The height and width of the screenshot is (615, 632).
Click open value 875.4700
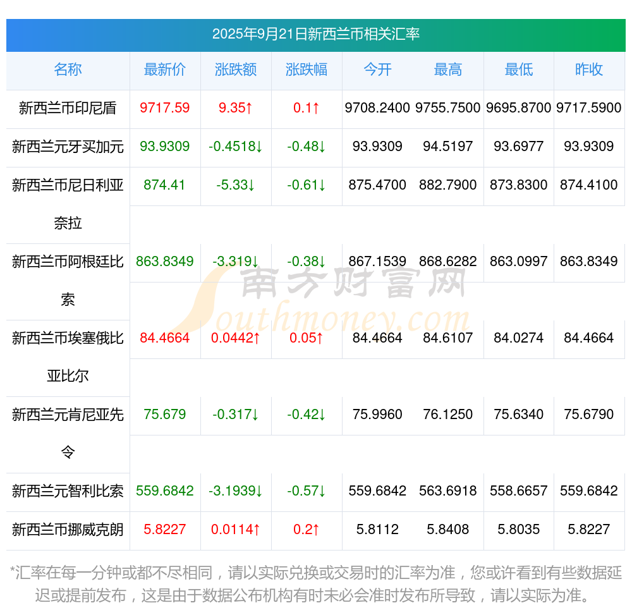coord(377,185)
